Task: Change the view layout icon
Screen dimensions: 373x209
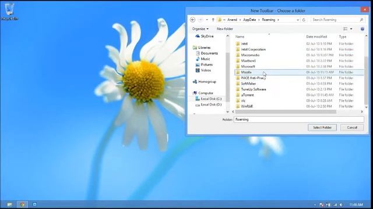Action: [x=346, y=29]
